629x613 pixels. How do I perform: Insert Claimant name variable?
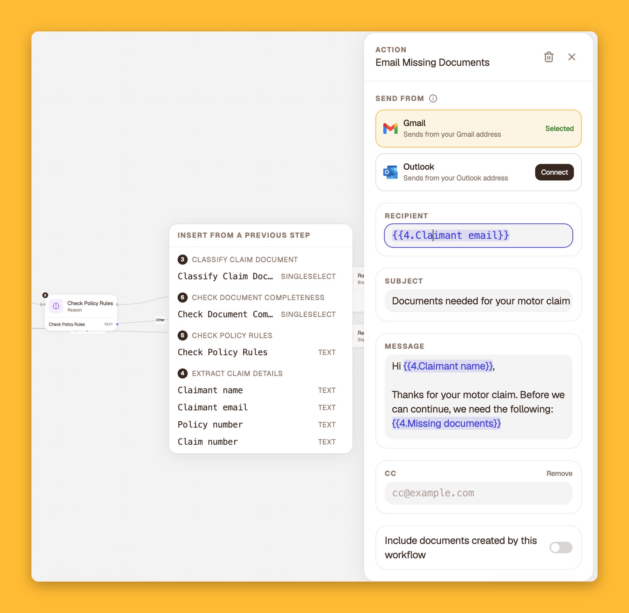pos(257,390)
